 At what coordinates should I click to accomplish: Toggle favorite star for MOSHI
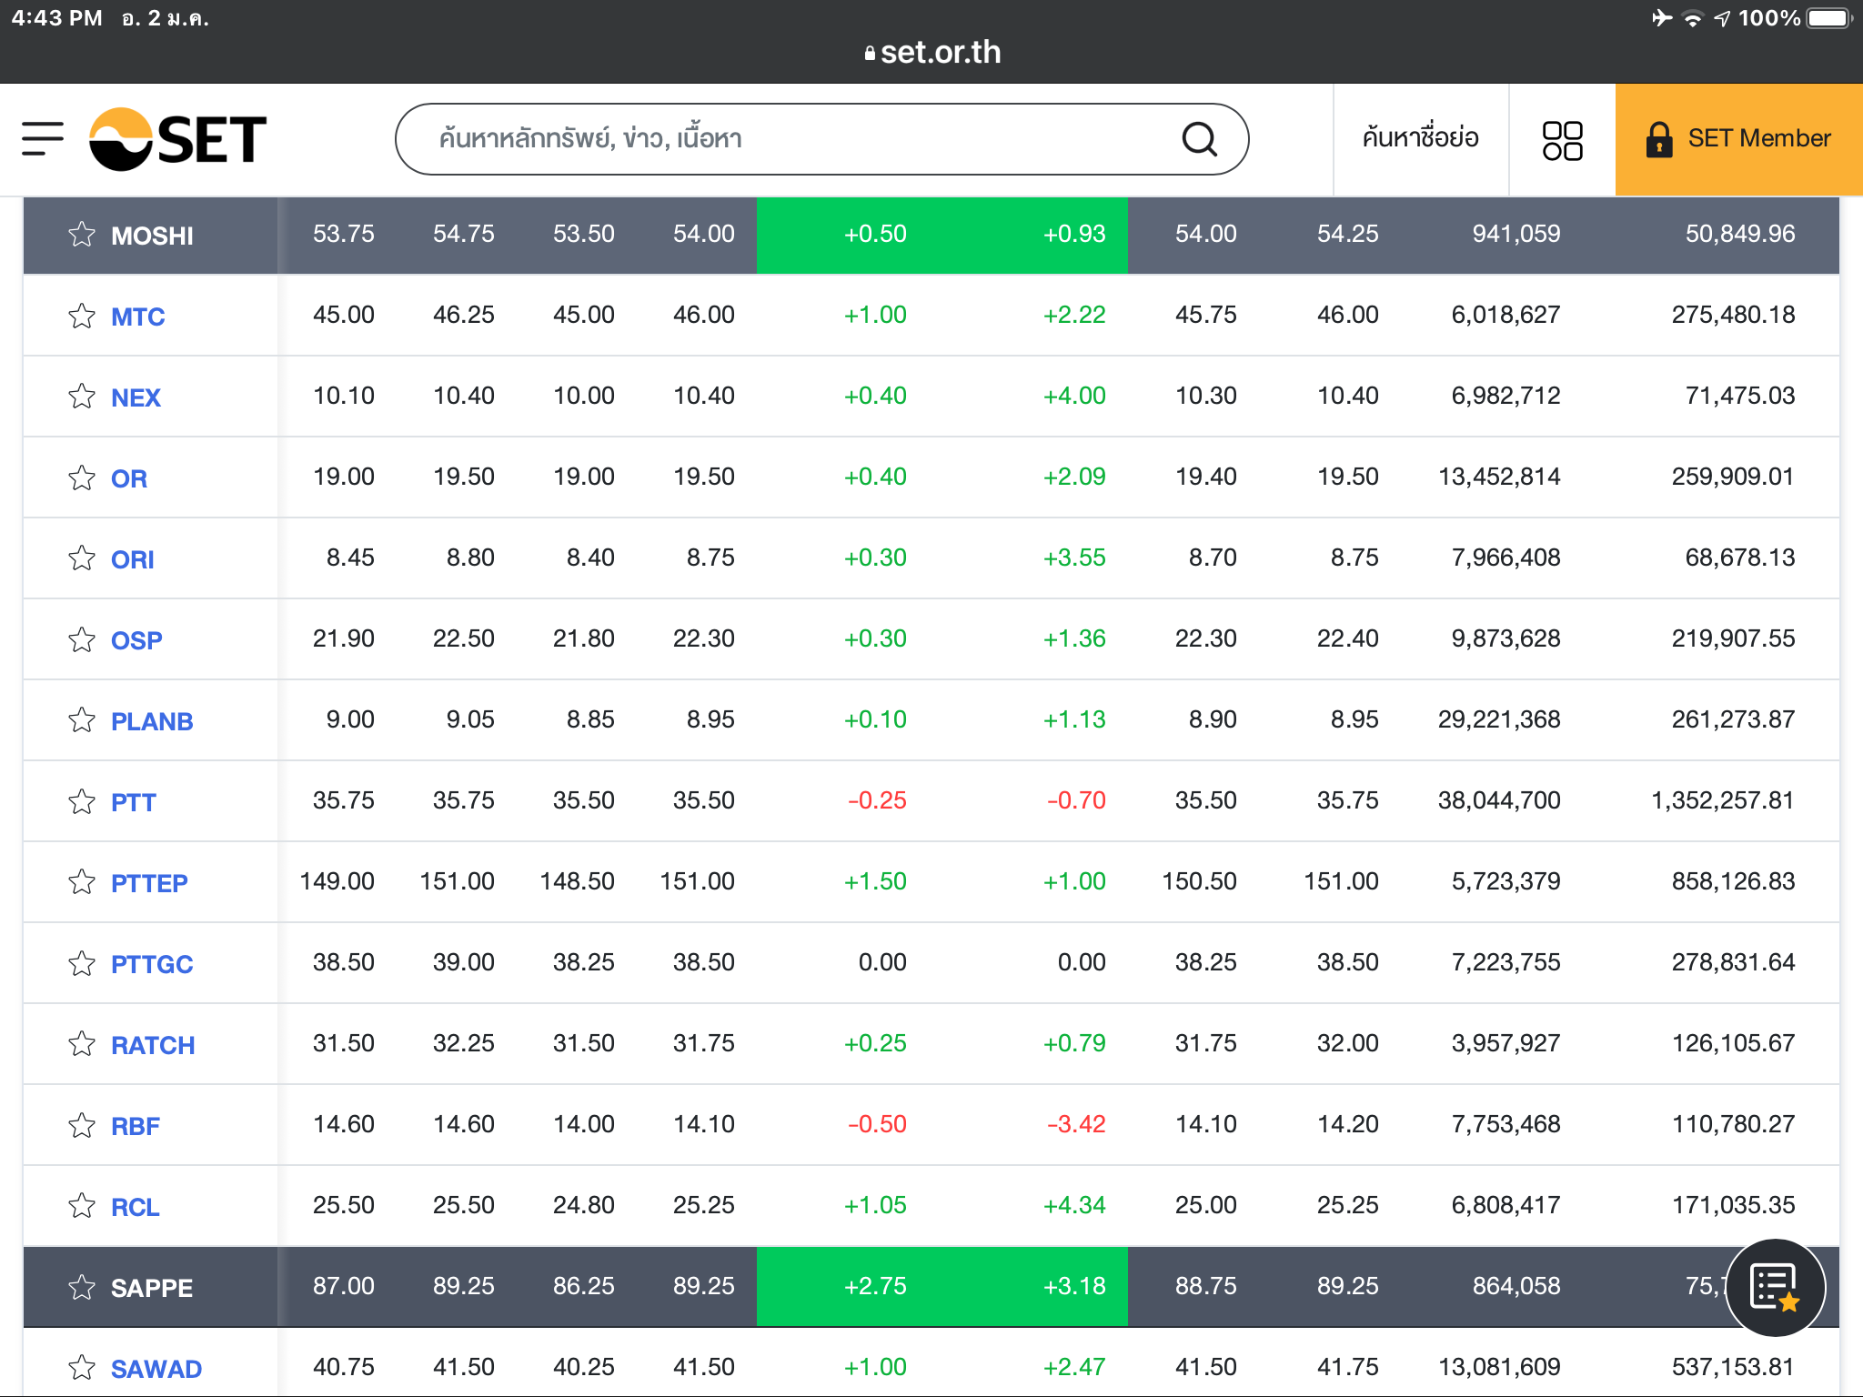[x=82, y=235]
